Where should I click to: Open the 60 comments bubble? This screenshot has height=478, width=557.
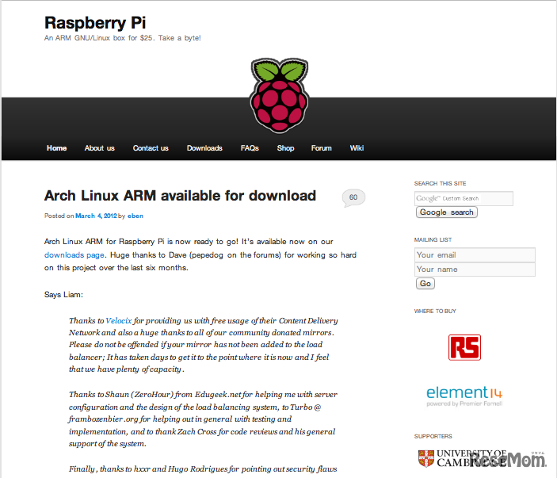tap(353, 197)
